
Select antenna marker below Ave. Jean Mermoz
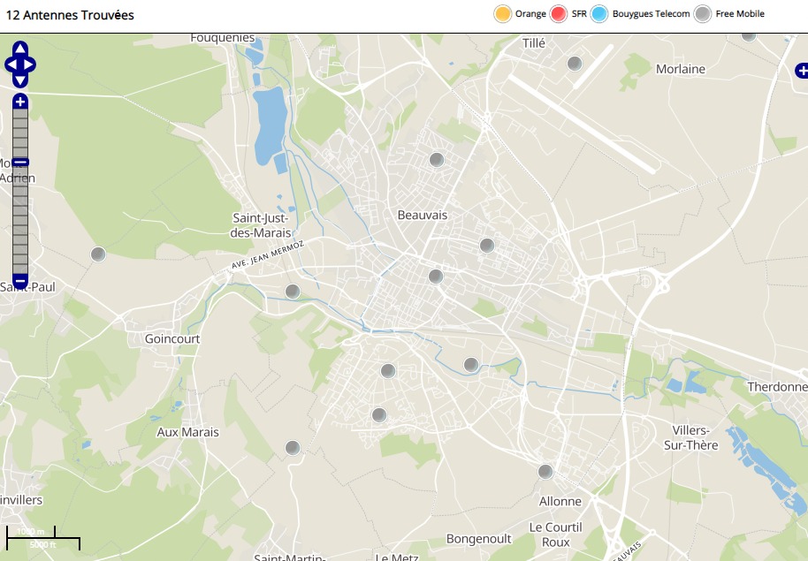(293, 292)
